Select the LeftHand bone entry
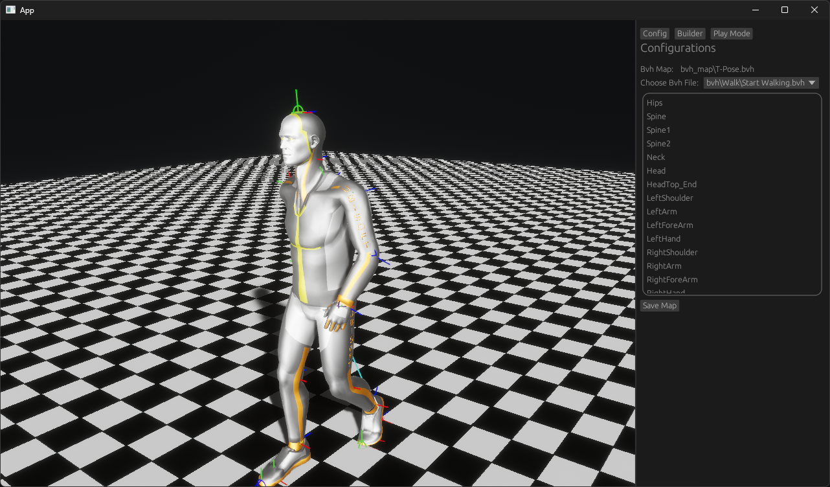The image size is (830, 487). [x=664, y=239]
